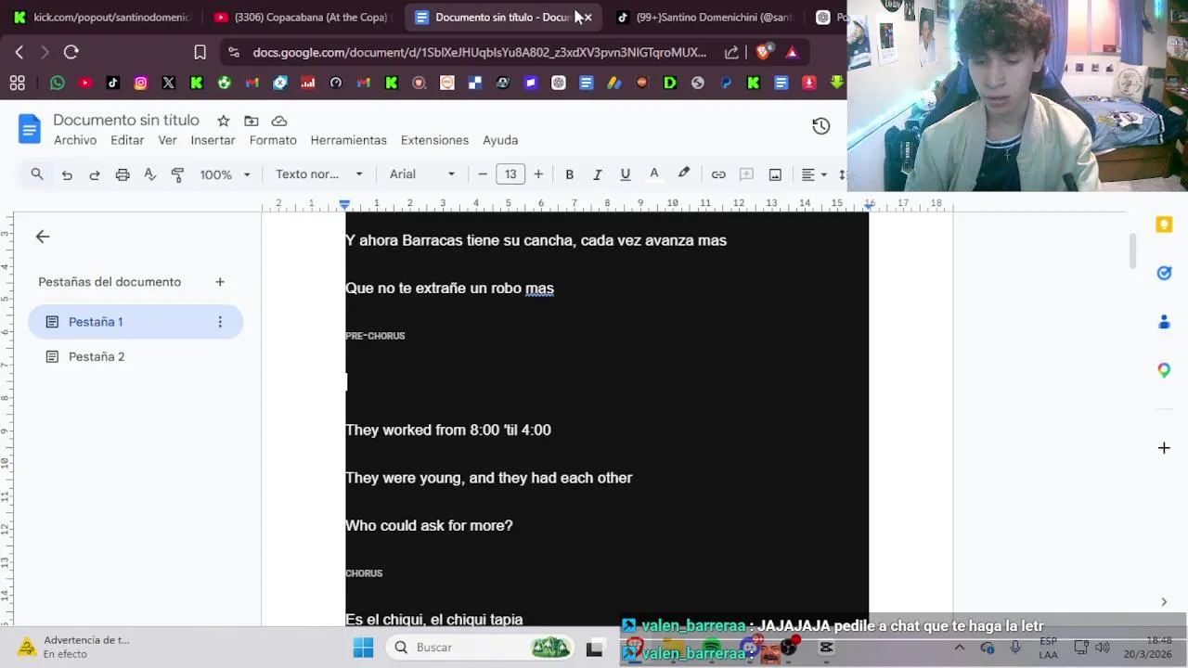Switch to the kick.com popout browser tab
Viewport: 1188px width, 668px height.
pyautogui.click(x=102, y=17)
